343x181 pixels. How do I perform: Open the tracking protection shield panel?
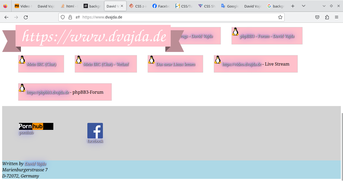pos(63,17)
